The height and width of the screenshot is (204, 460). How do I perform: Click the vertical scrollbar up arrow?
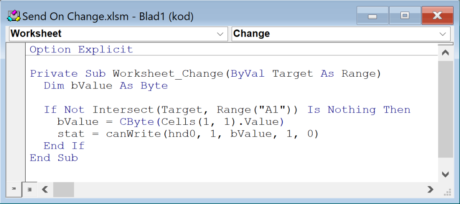click(x=446, y=53)
